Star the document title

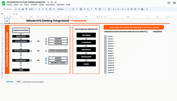tap(48, 2)
